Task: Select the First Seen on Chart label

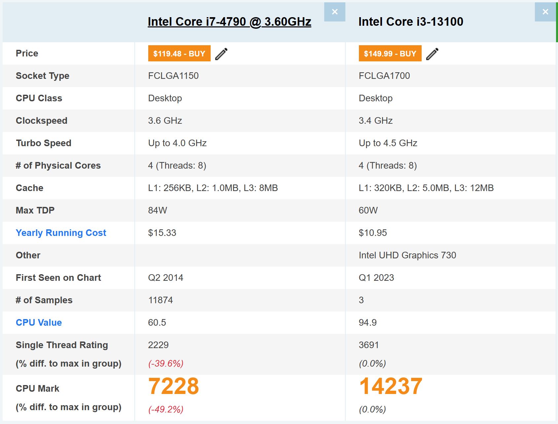Action: 58,278
